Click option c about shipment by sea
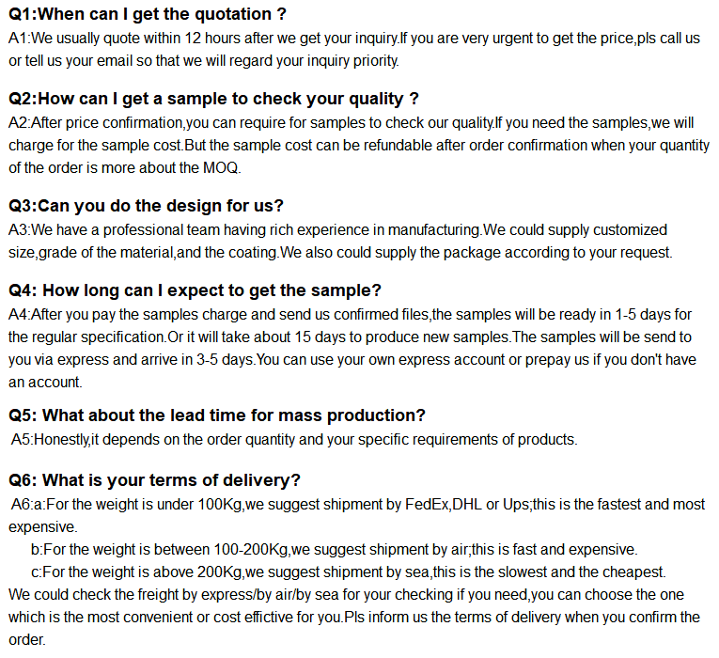The image size is (719, 658). 349,572
